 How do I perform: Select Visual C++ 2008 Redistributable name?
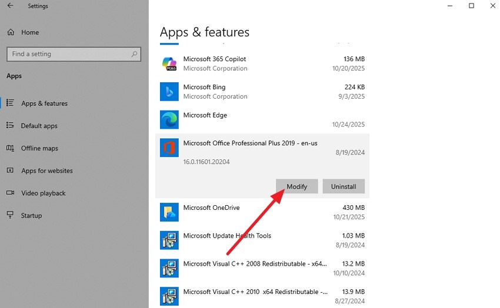[255, 264]
